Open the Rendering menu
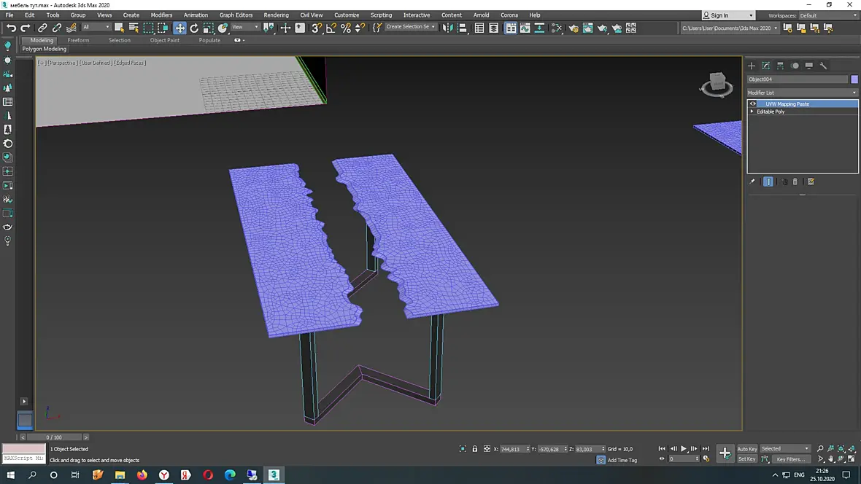Image resolution: width=861 pixels, height=484 pixels. pos(277,15)
